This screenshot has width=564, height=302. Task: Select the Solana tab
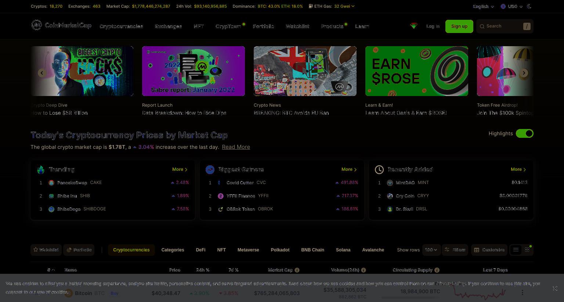[343, 250]
